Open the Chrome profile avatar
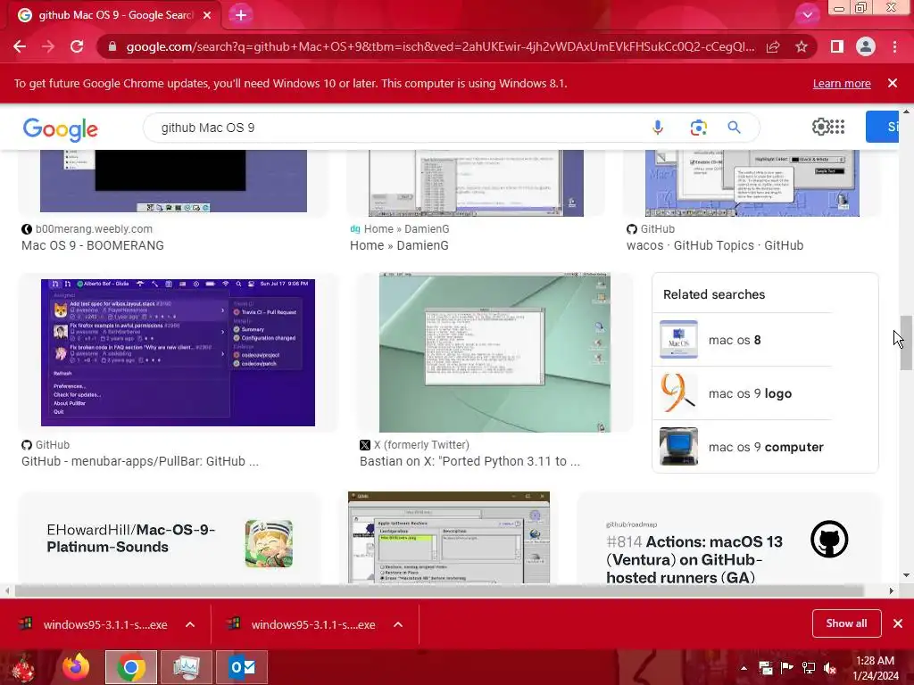The width and height of the screenshot is (914, 685). click(x=866, y=46)
